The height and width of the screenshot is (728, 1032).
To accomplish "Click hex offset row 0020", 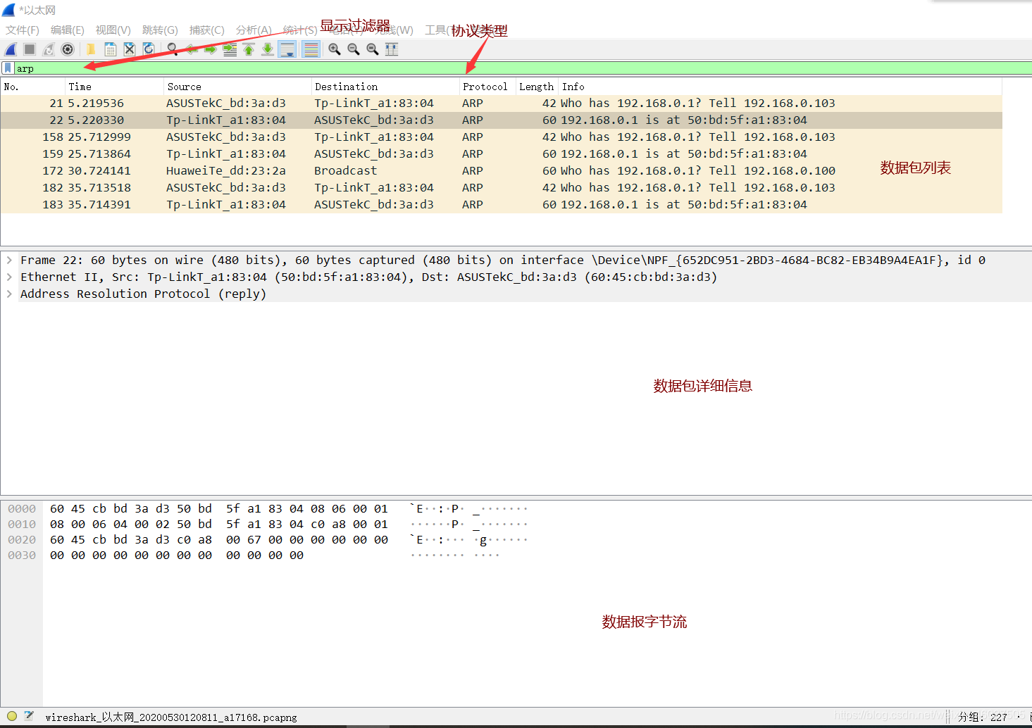I will [22, 540].
